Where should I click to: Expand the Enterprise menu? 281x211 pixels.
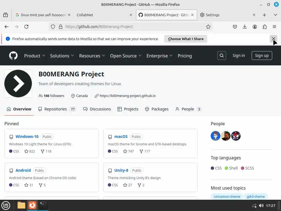[159, 56]
